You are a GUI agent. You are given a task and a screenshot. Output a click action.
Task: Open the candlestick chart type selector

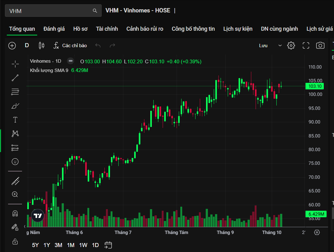coord(41,46)
